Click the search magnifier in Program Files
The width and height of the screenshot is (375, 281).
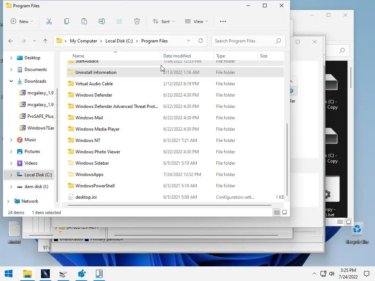coord(278,41)
